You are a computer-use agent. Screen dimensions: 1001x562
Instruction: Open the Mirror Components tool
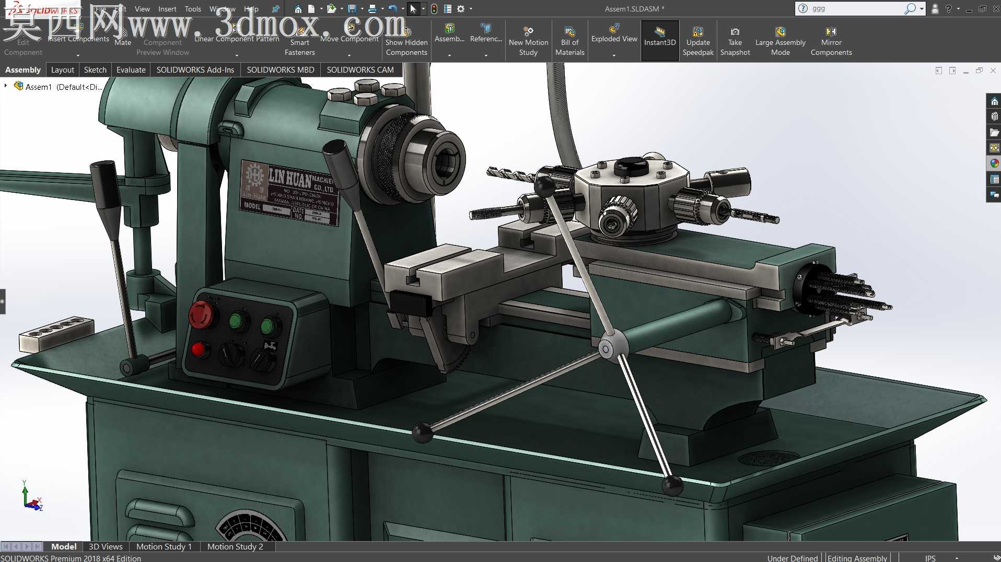[831, 41]
